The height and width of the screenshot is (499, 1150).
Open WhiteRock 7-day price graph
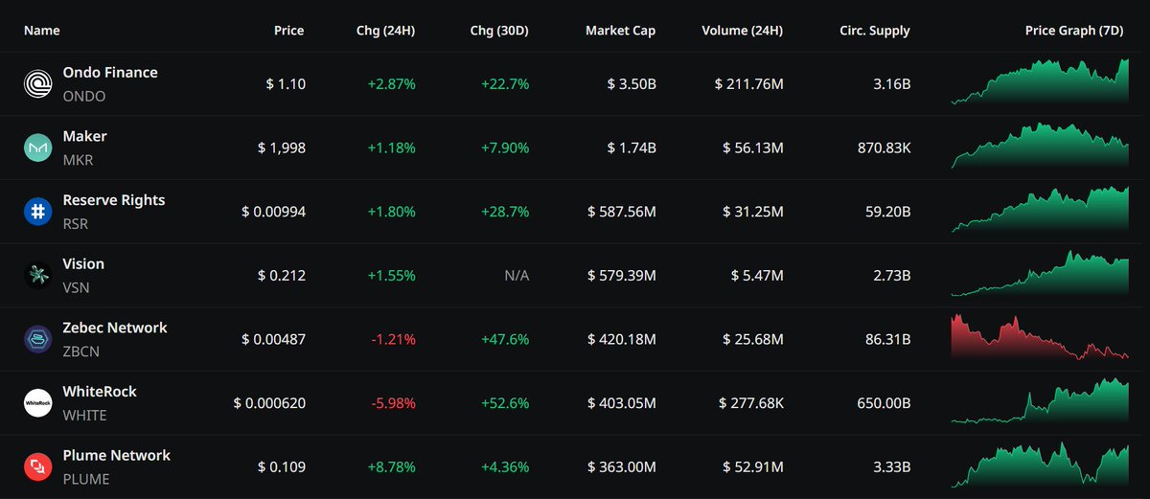pyautogui.click(x=1040, y=400)
